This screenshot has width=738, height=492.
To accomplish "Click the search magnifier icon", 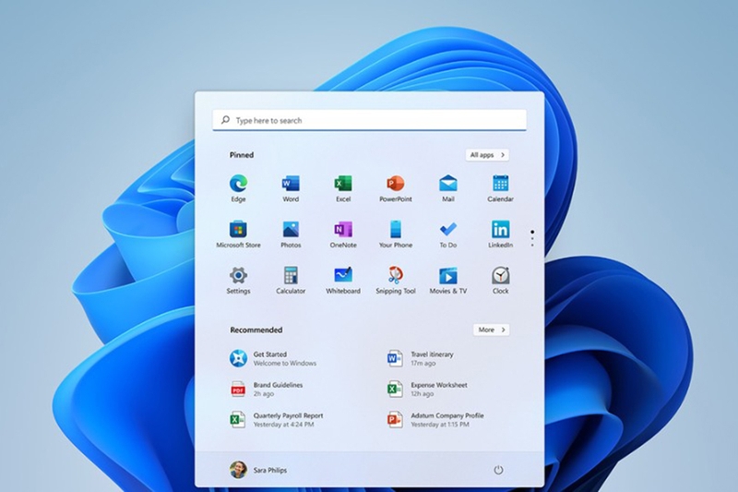I will [x=225, y=120].
